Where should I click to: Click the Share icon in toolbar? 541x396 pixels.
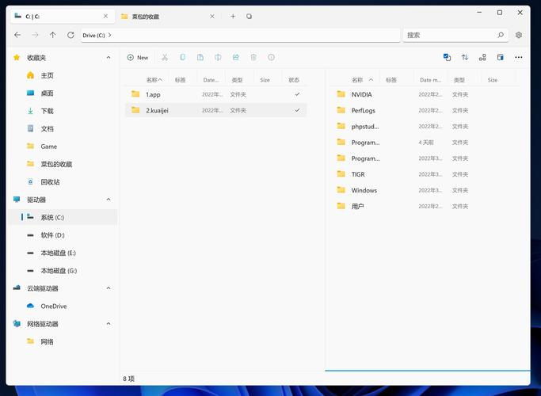coord(236,57)
